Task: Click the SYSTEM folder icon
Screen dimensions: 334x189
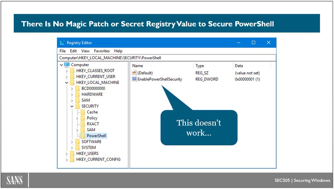Action: [x=78, y=148]
